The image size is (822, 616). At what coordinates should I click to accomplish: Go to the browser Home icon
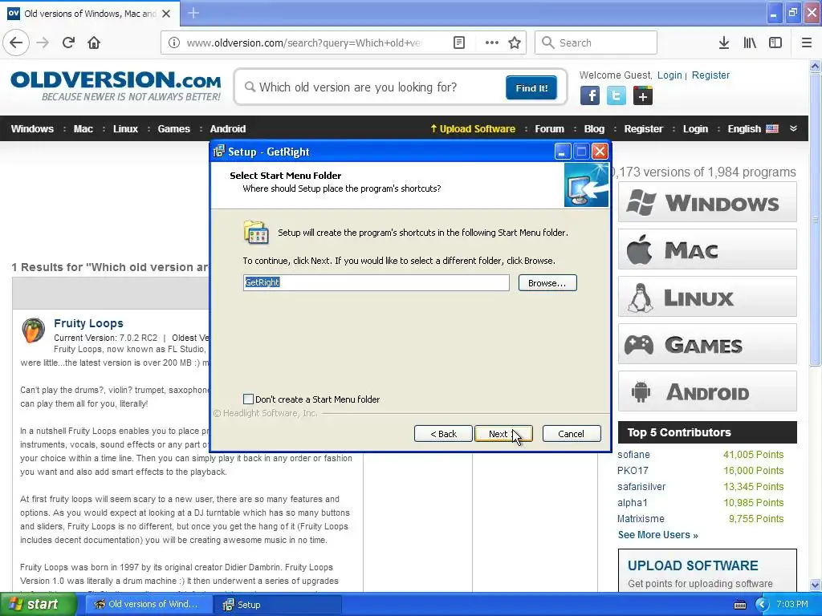pos(94,43)
